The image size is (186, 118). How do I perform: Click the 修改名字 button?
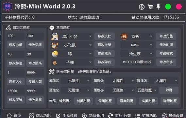[166, 62]
